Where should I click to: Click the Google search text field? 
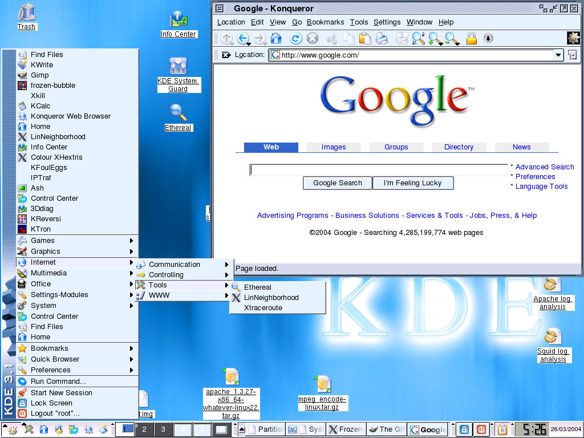click(378, 170)
